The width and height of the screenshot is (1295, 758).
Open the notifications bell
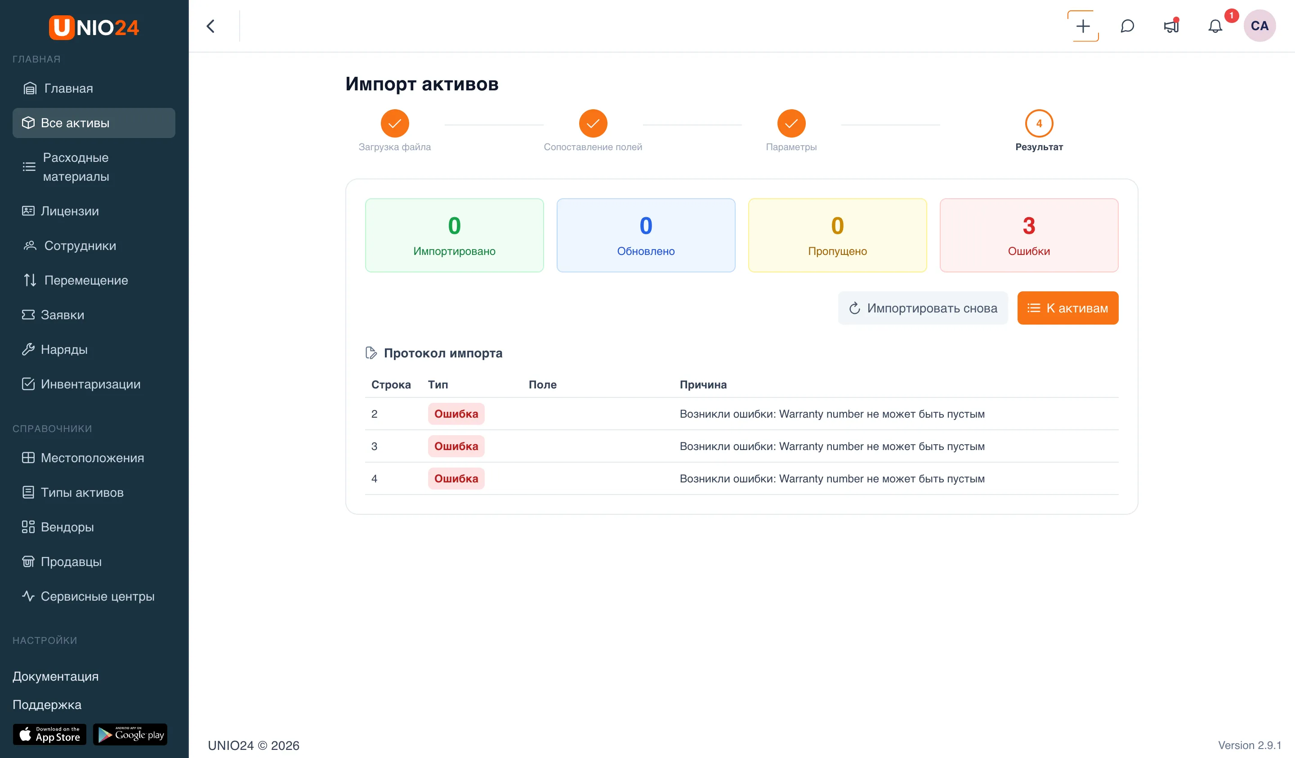1215,26
